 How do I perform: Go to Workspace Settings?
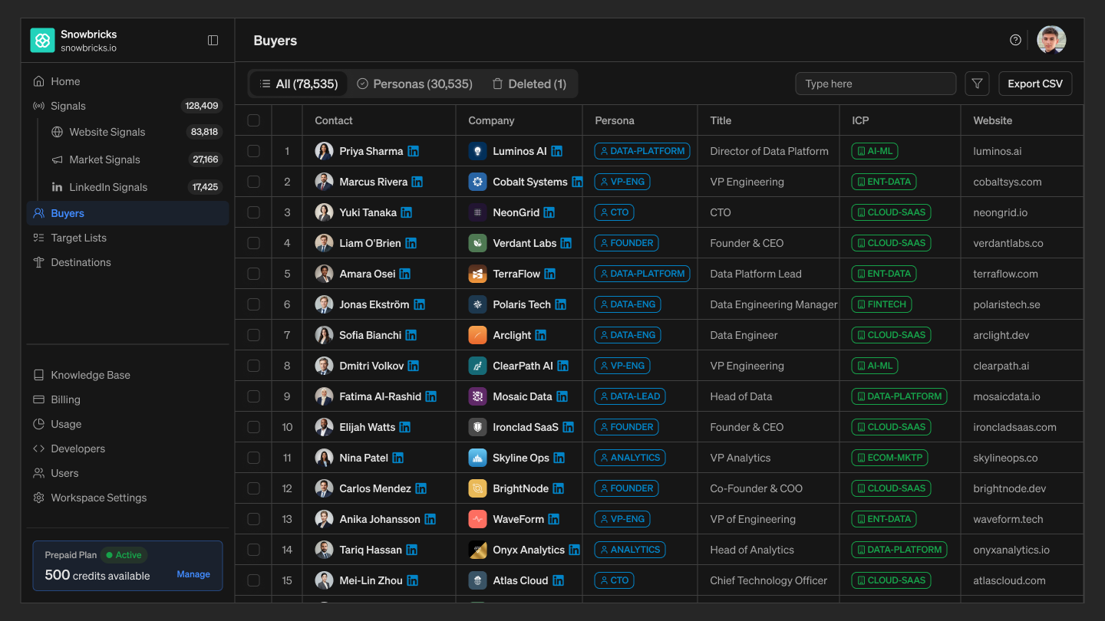127,498
